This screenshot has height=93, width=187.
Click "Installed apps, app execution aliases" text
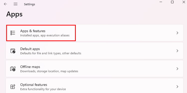(x=45, y=35)
